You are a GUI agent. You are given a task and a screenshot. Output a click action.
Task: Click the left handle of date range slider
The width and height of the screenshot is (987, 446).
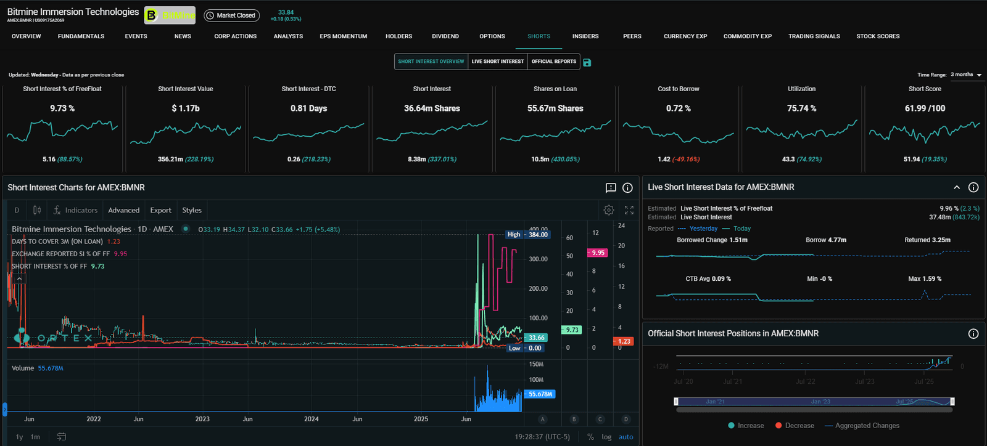pyautogui.click(x=676, y=402)
